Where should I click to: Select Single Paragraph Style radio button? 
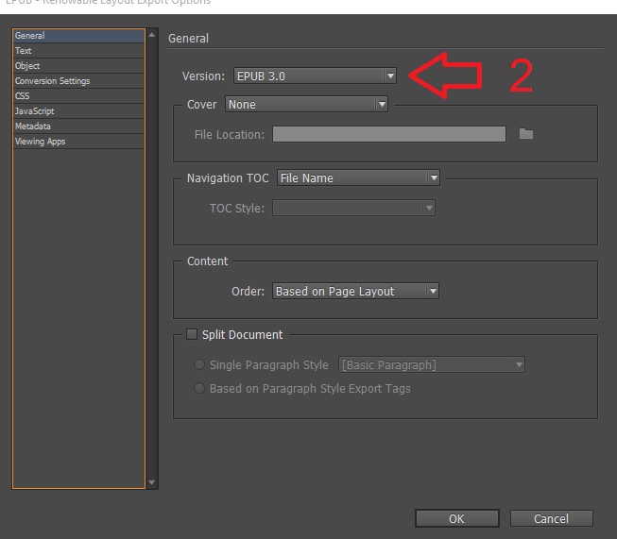coord(199,364)
